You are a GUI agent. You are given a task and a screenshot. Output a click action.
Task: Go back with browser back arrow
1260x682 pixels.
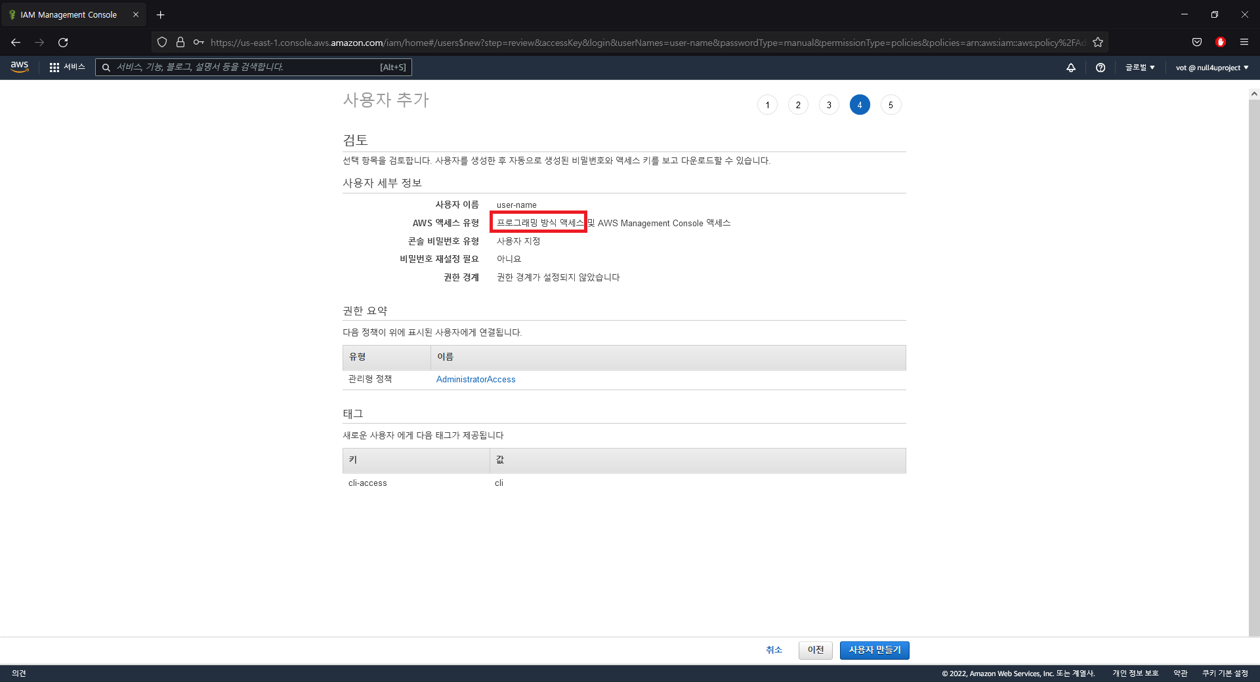pyautogui.click(x=16, y=43)
